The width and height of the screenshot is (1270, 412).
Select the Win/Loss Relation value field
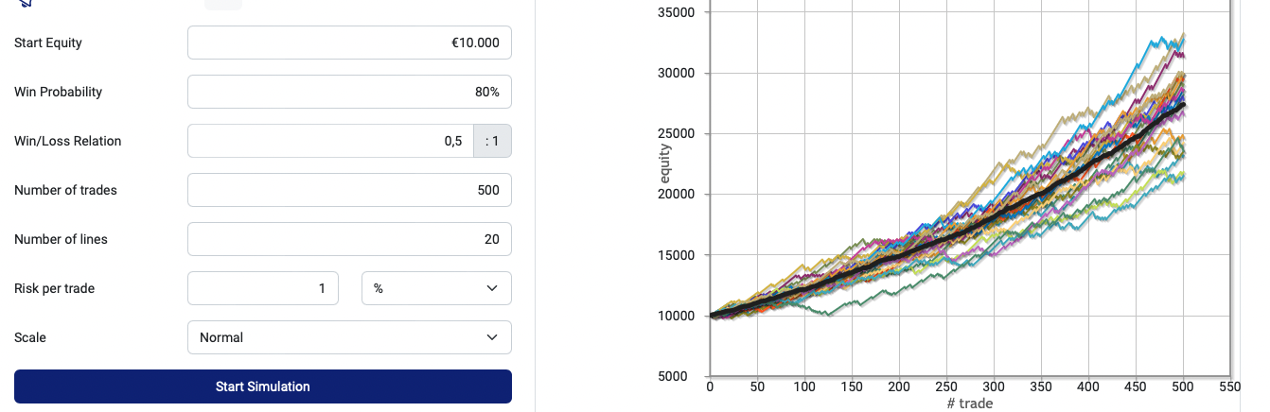tap(330, 141)
